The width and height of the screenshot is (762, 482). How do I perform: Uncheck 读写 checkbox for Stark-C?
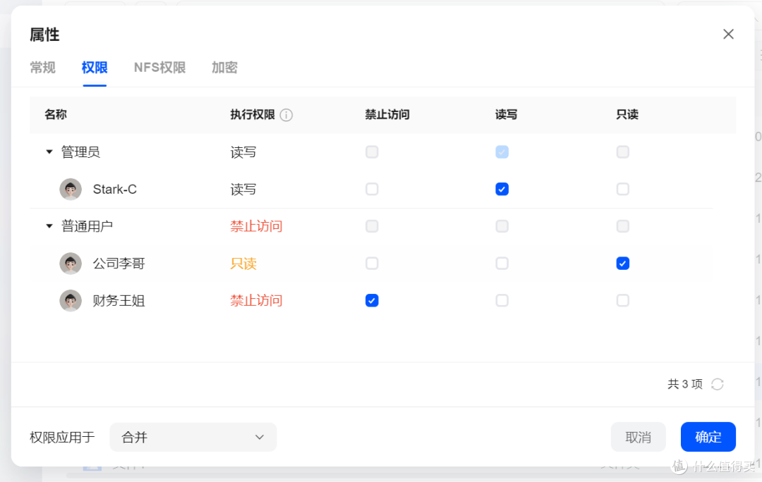[502, 189]
